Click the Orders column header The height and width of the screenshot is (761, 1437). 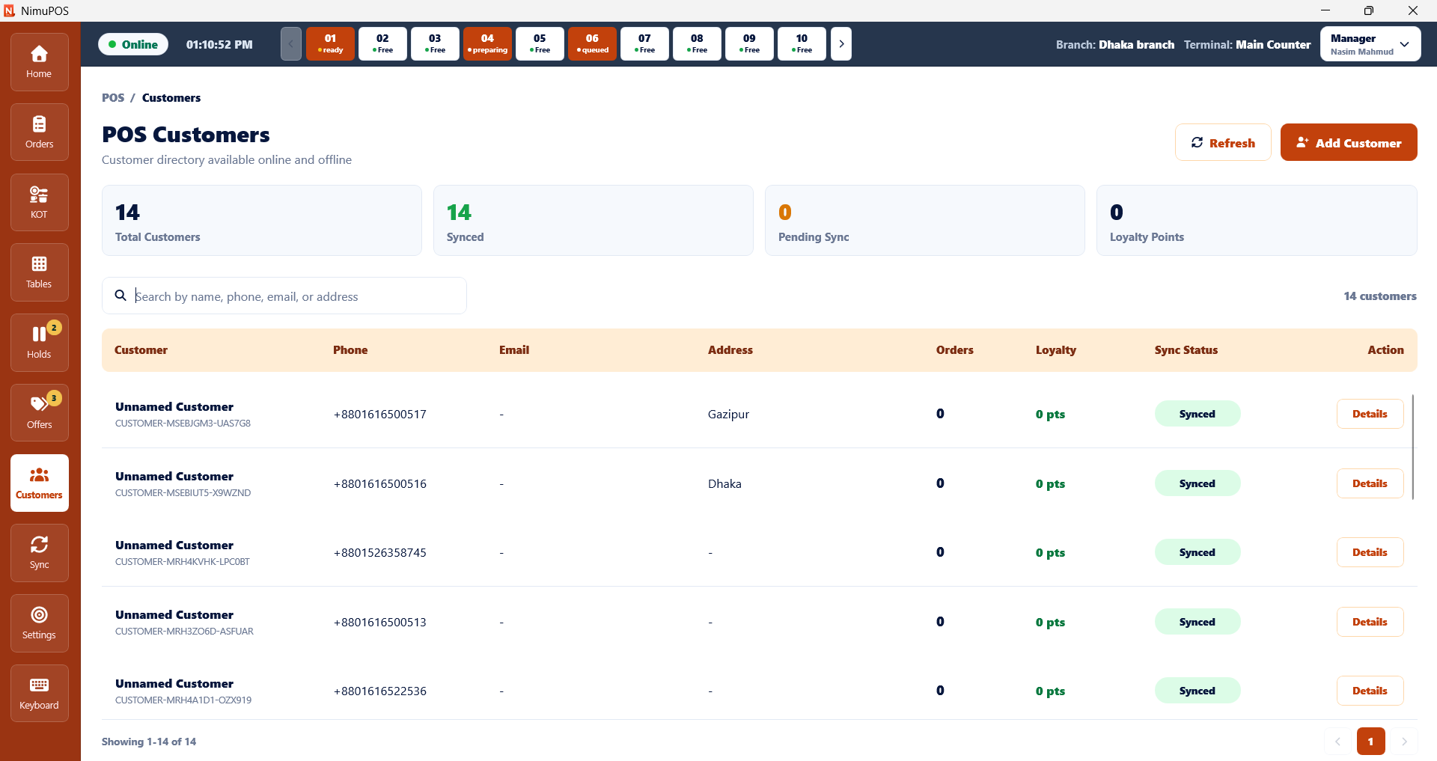pos(954,349)
